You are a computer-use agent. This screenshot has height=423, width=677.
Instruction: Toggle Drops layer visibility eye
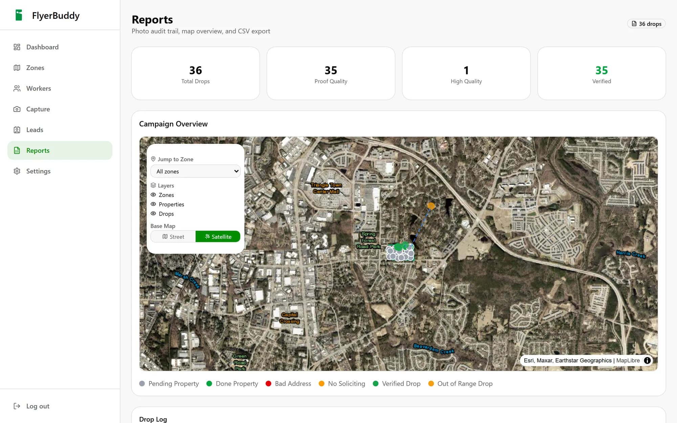pyautogui.click(x=153, y=214)
